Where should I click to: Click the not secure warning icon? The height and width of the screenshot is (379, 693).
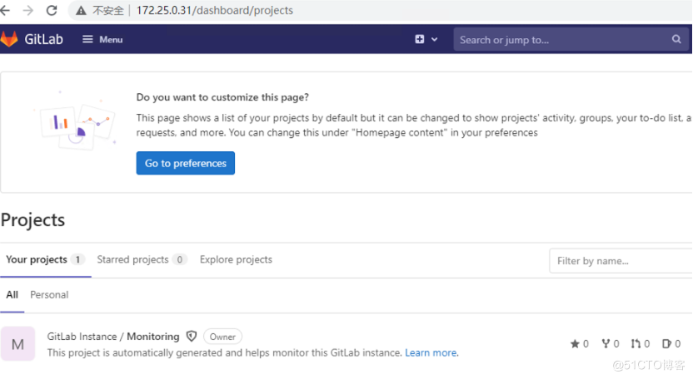(81, 10)
